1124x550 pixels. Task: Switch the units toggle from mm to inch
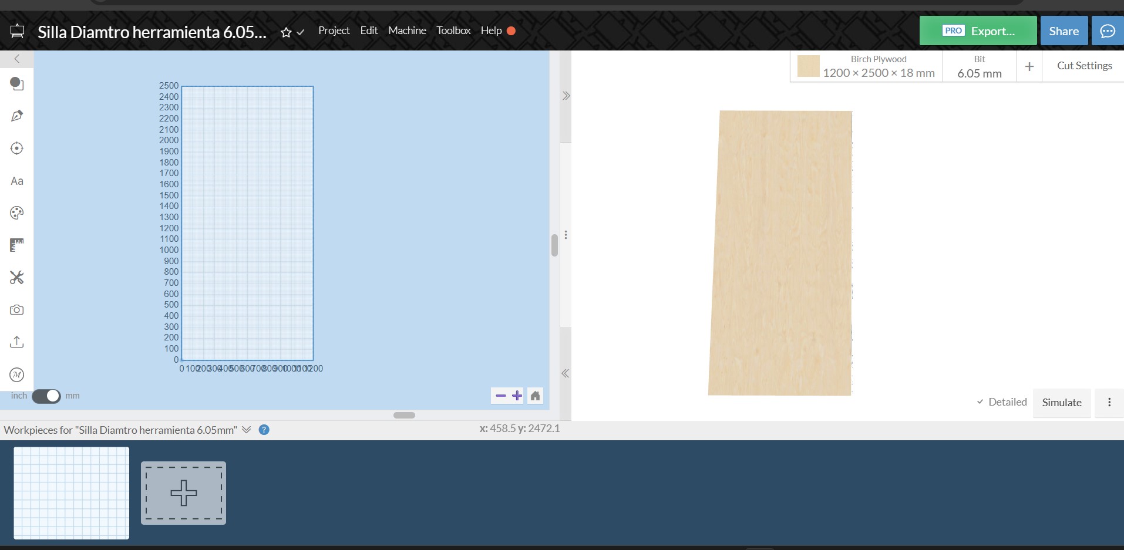[x=46, y=396]
